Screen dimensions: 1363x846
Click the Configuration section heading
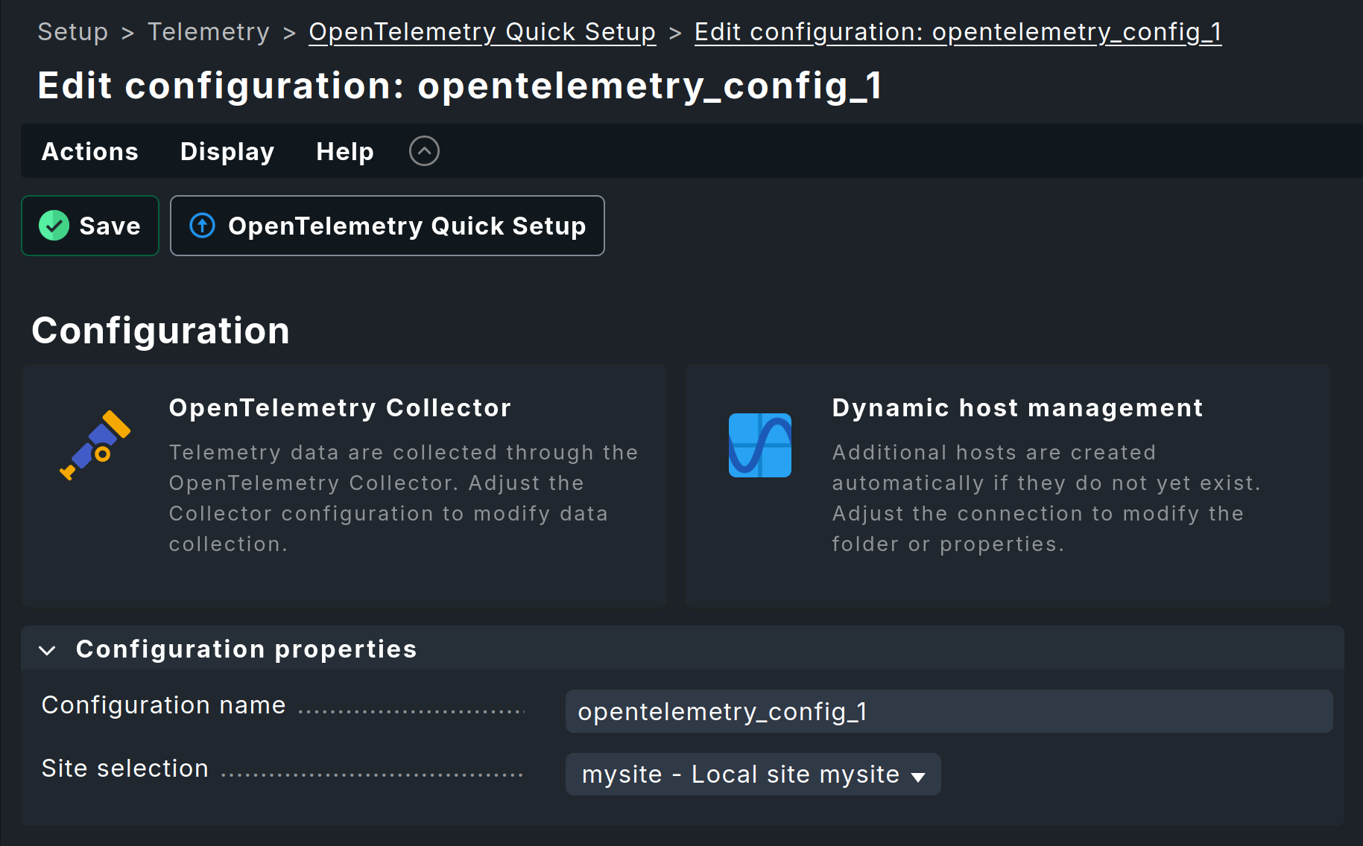[x=160, y=330]
